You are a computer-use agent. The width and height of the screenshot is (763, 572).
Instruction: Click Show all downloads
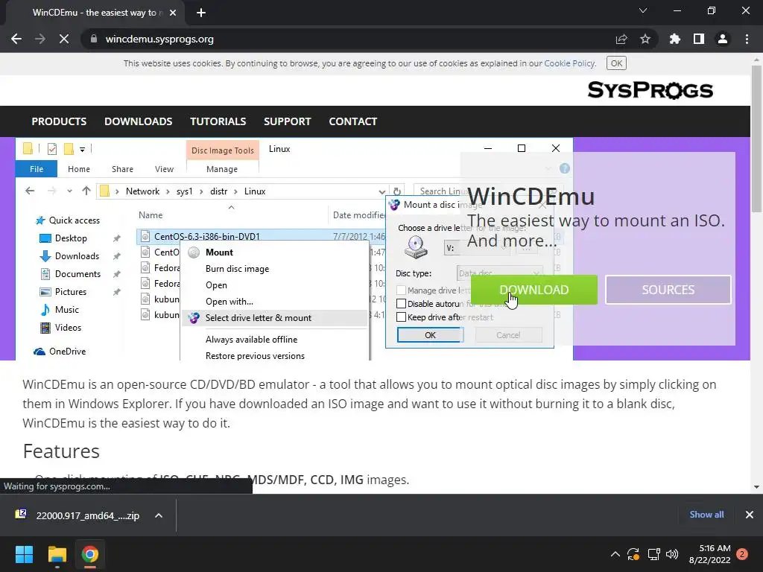pyautogui.click(x=706, y=515)
